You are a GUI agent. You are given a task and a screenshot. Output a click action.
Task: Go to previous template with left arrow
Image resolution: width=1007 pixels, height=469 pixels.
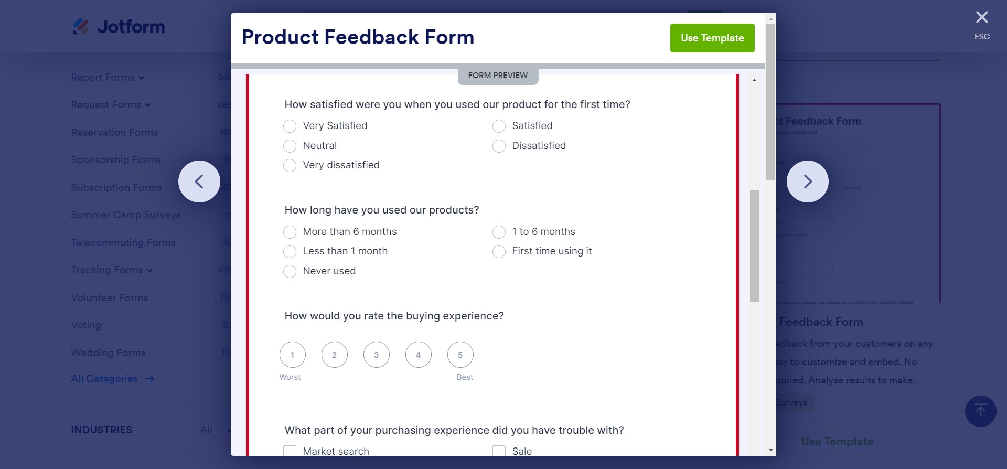point(199,181)
